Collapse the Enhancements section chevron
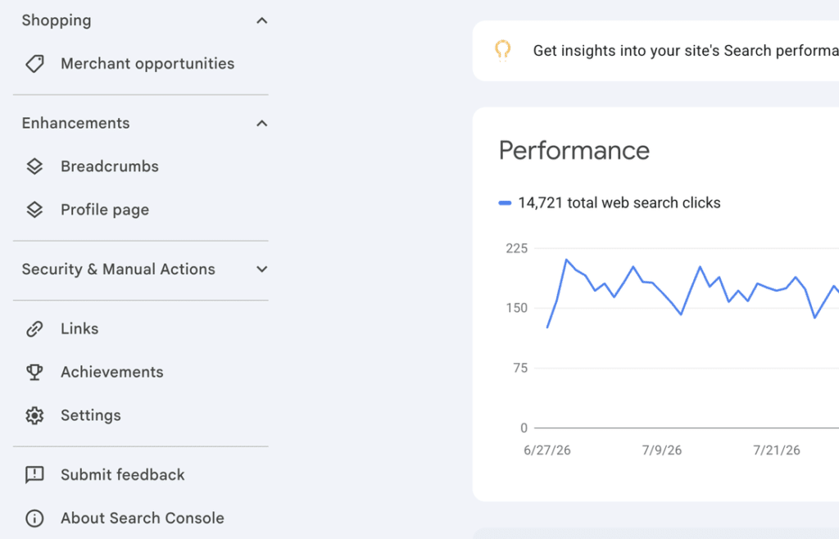Image resolution: width=839 pixels, height=539 pixels. coord(261,124)
